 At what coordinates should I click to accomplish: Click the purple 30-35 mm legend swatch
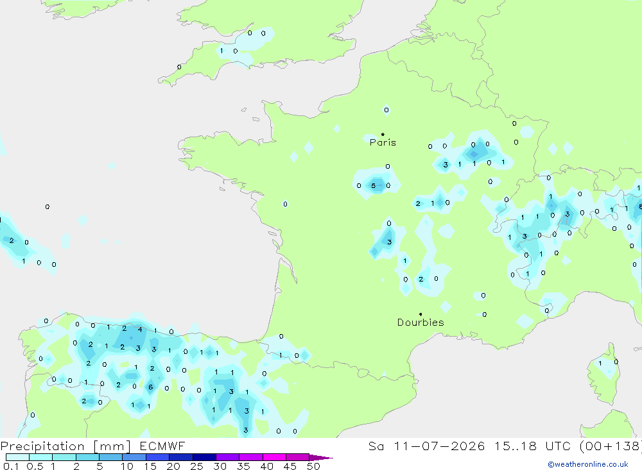click(228, 457)
